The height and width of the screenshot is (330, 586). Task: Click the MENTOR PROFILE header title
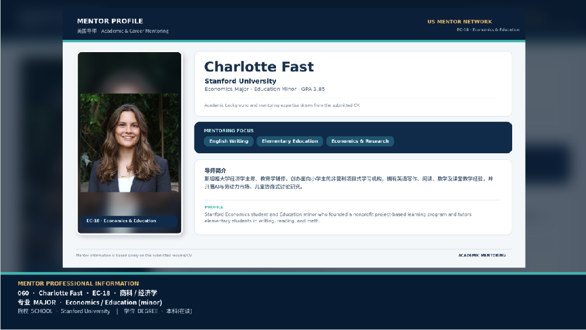pos(110,21)
